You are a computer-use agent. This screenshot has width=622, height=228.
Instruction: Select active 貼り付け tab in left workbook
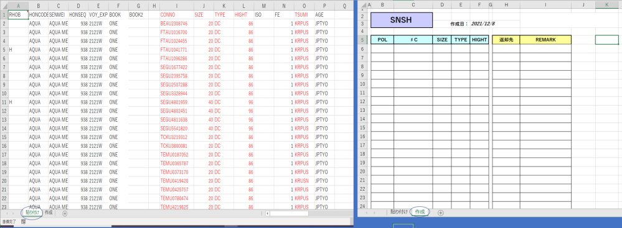pos(32,212)
